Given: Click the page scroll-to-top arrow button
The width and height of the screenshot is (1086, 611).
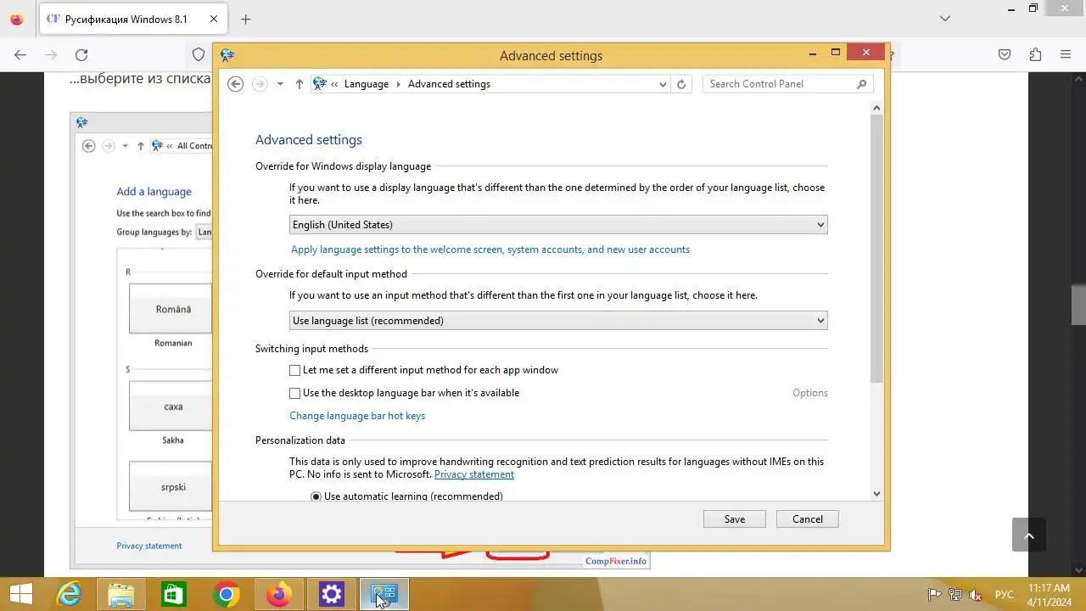Looking at the screenshot, I should (1029, 535).
